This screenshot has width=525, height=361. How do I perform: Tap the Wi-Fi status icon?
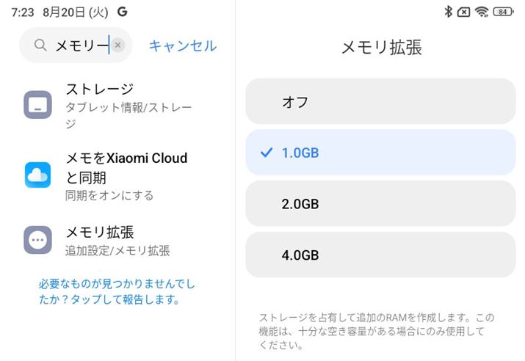coord(482,11)
